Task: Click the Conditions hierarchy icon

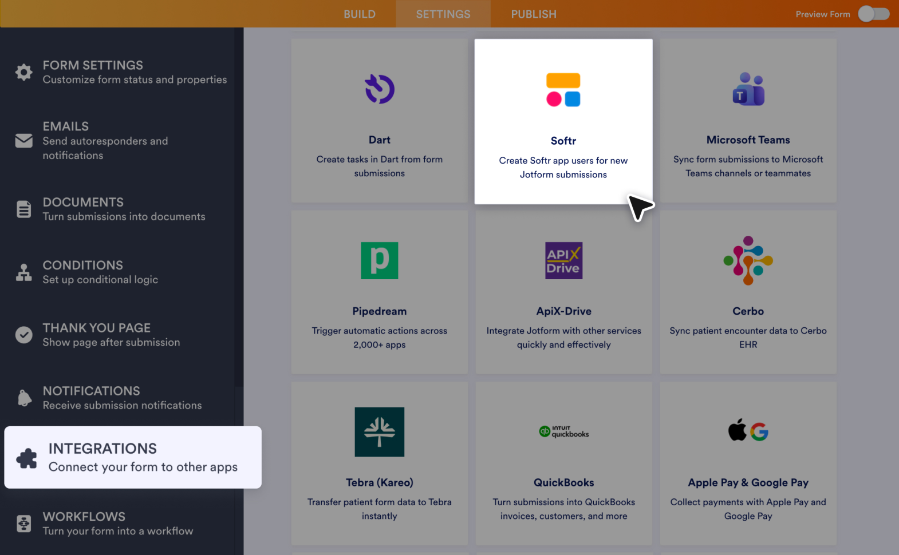Action: 23,272
